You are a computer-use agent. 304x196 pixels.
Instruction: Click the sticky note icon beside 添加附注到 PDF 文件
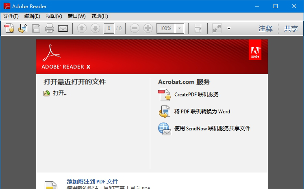[x=51, y=185]
